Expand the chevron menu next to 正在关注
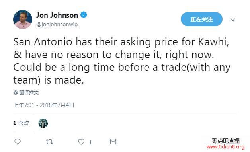Image resolution: width=250 pixels, height=152 pixels. [233, 19]
